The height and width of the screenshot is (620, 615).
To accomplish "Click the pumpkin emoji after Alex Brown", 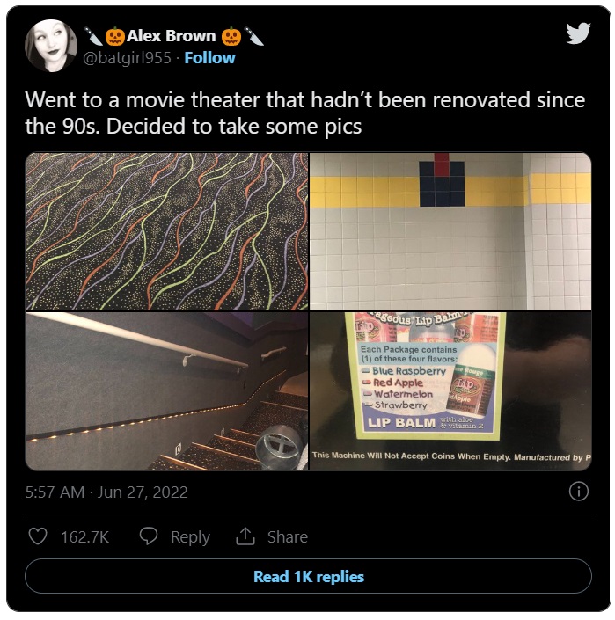I will pyautogui.click(x=231, y=36).
